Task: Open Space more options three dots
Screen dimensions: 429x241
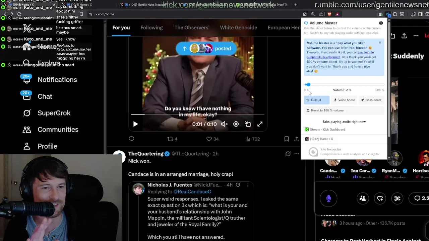Action: click(x=416, y=36)
